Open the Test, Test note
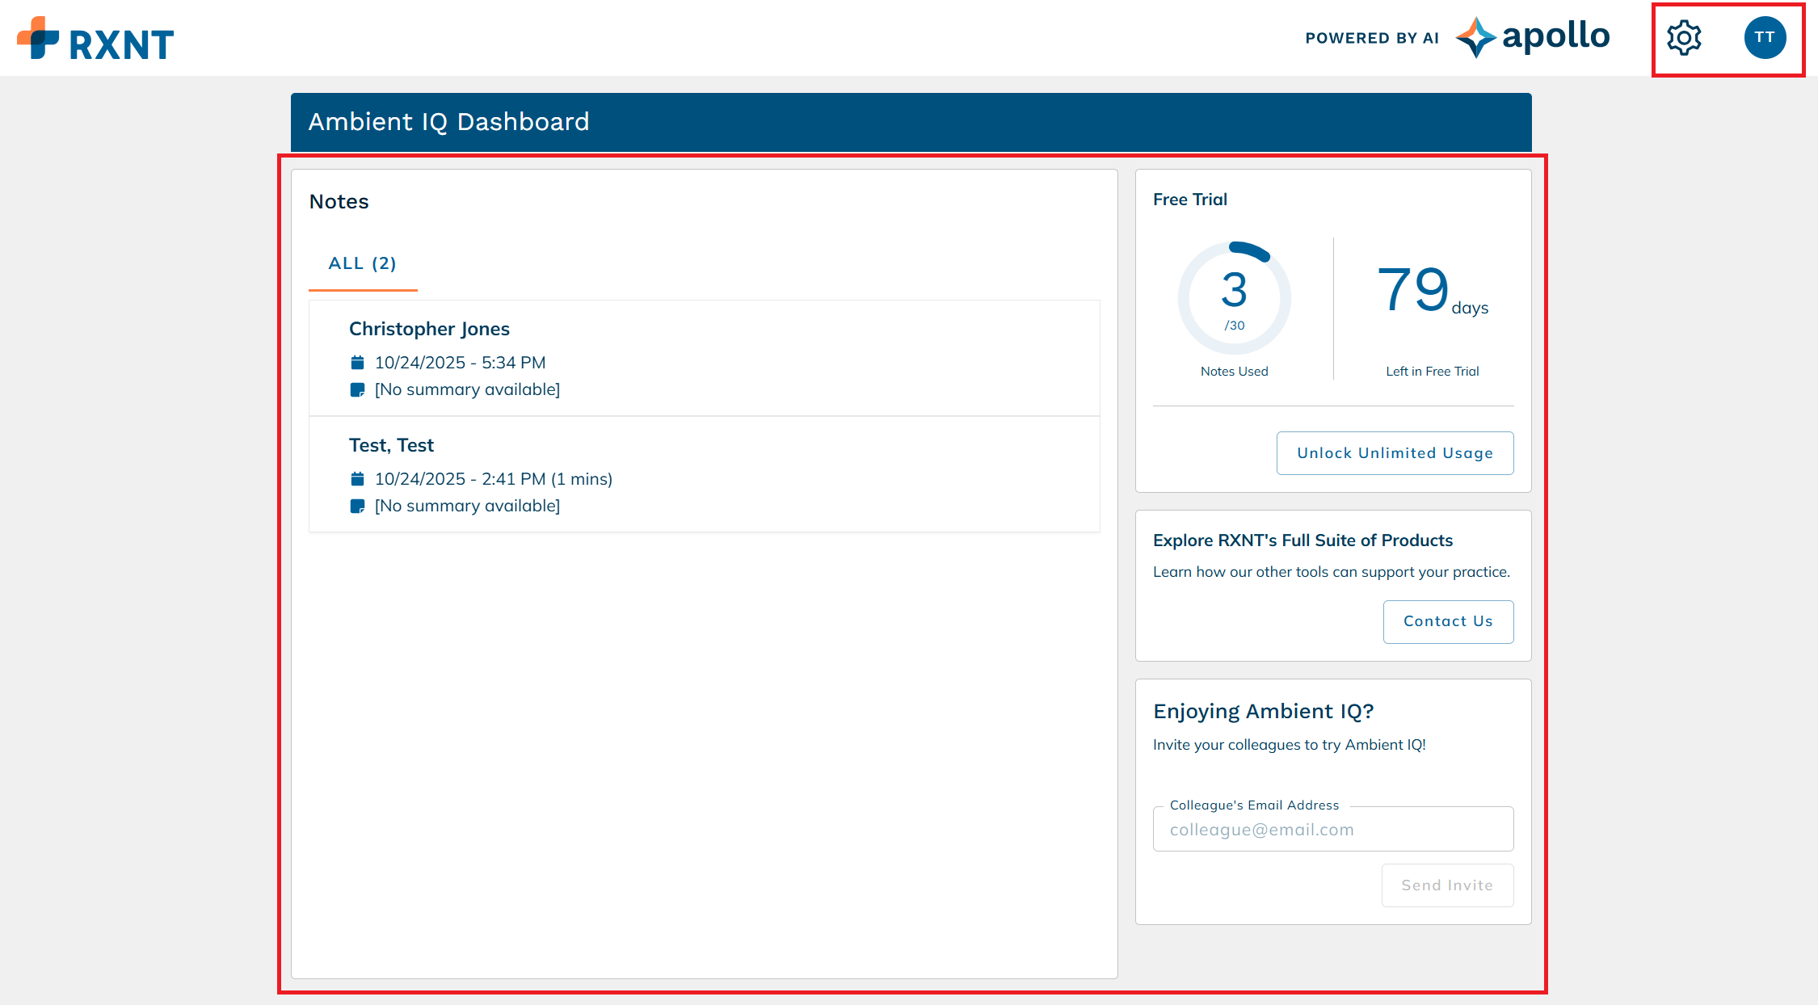Viewport: 1818px width, 1005px height. tap(391, 446)
